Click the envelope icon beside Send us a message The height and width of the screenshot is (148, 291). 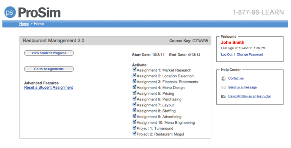point(223,88)
